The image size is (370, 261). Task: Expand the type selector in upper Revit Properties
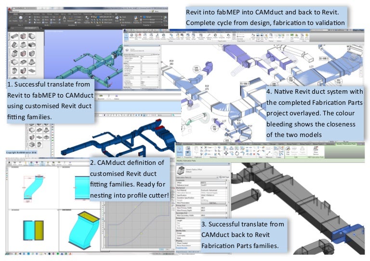click(159, 50)
